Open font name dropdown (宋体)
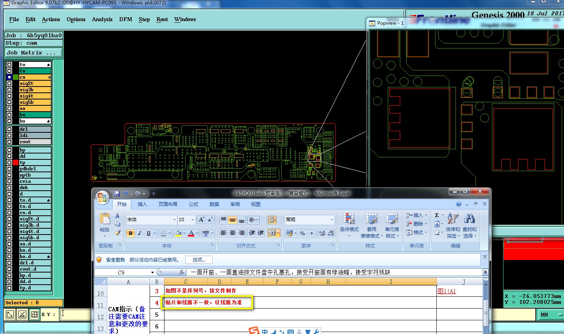 pos(175,220)
